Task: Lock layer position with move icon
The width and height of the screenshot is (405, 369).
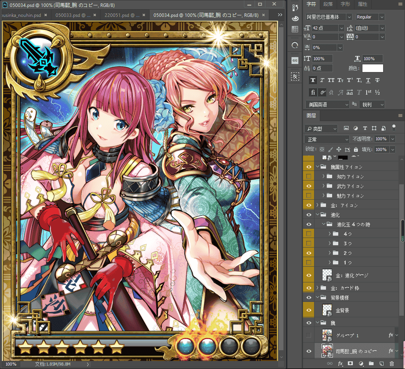Action: [x=339, y=149]
